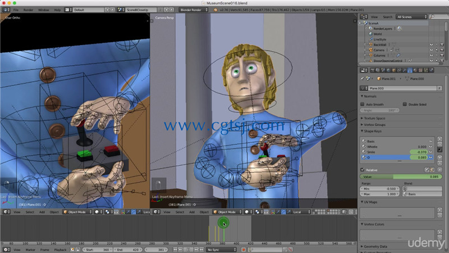Open the Render menu

pyautogui.click(x=28, y=10)
